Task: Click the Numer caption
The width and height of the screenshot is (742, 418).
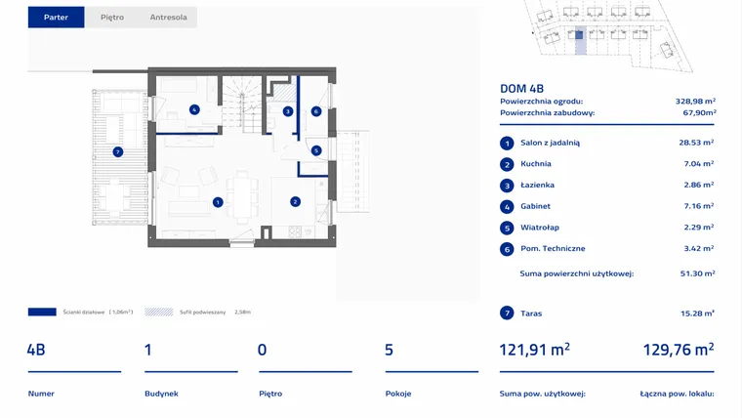Action: pyautogui.click(x=41, y=394)
